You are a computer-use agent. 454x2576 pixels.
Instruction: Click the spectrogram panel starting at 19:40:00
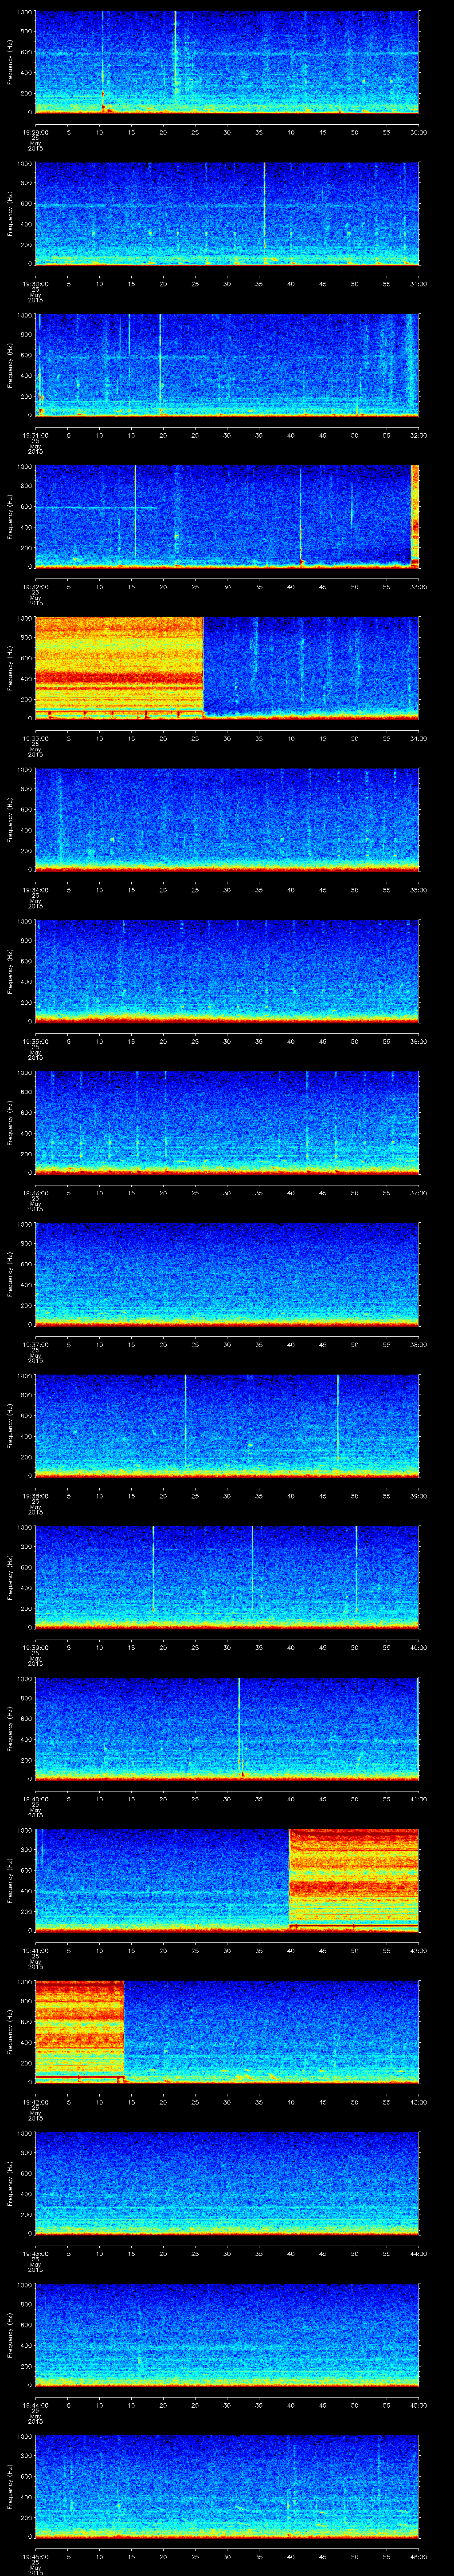(227, 1729)
